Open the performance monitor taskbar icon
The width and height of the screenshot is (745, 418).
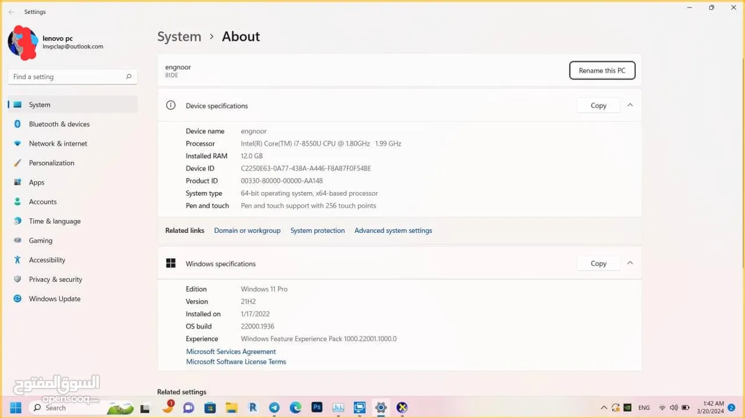click(x=338, y=408)
